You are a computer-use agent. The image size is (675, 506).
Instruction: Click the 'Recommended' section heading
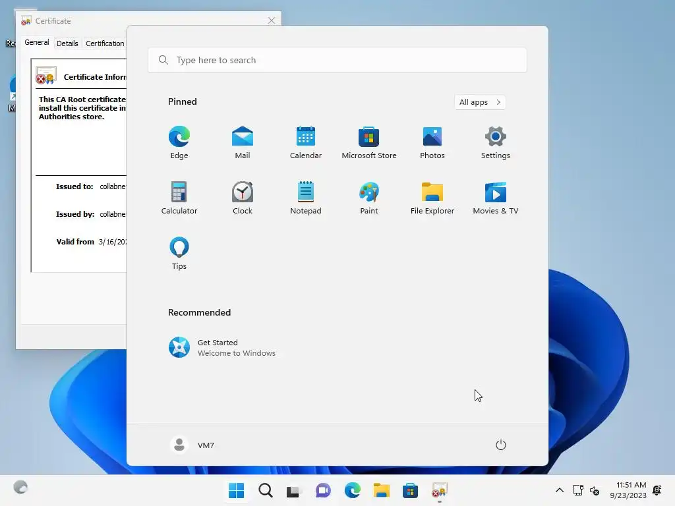click(199, 312)
